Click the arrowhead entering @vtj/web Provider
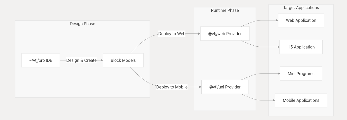This screenshot has width=347, height=120. (199, 34)
